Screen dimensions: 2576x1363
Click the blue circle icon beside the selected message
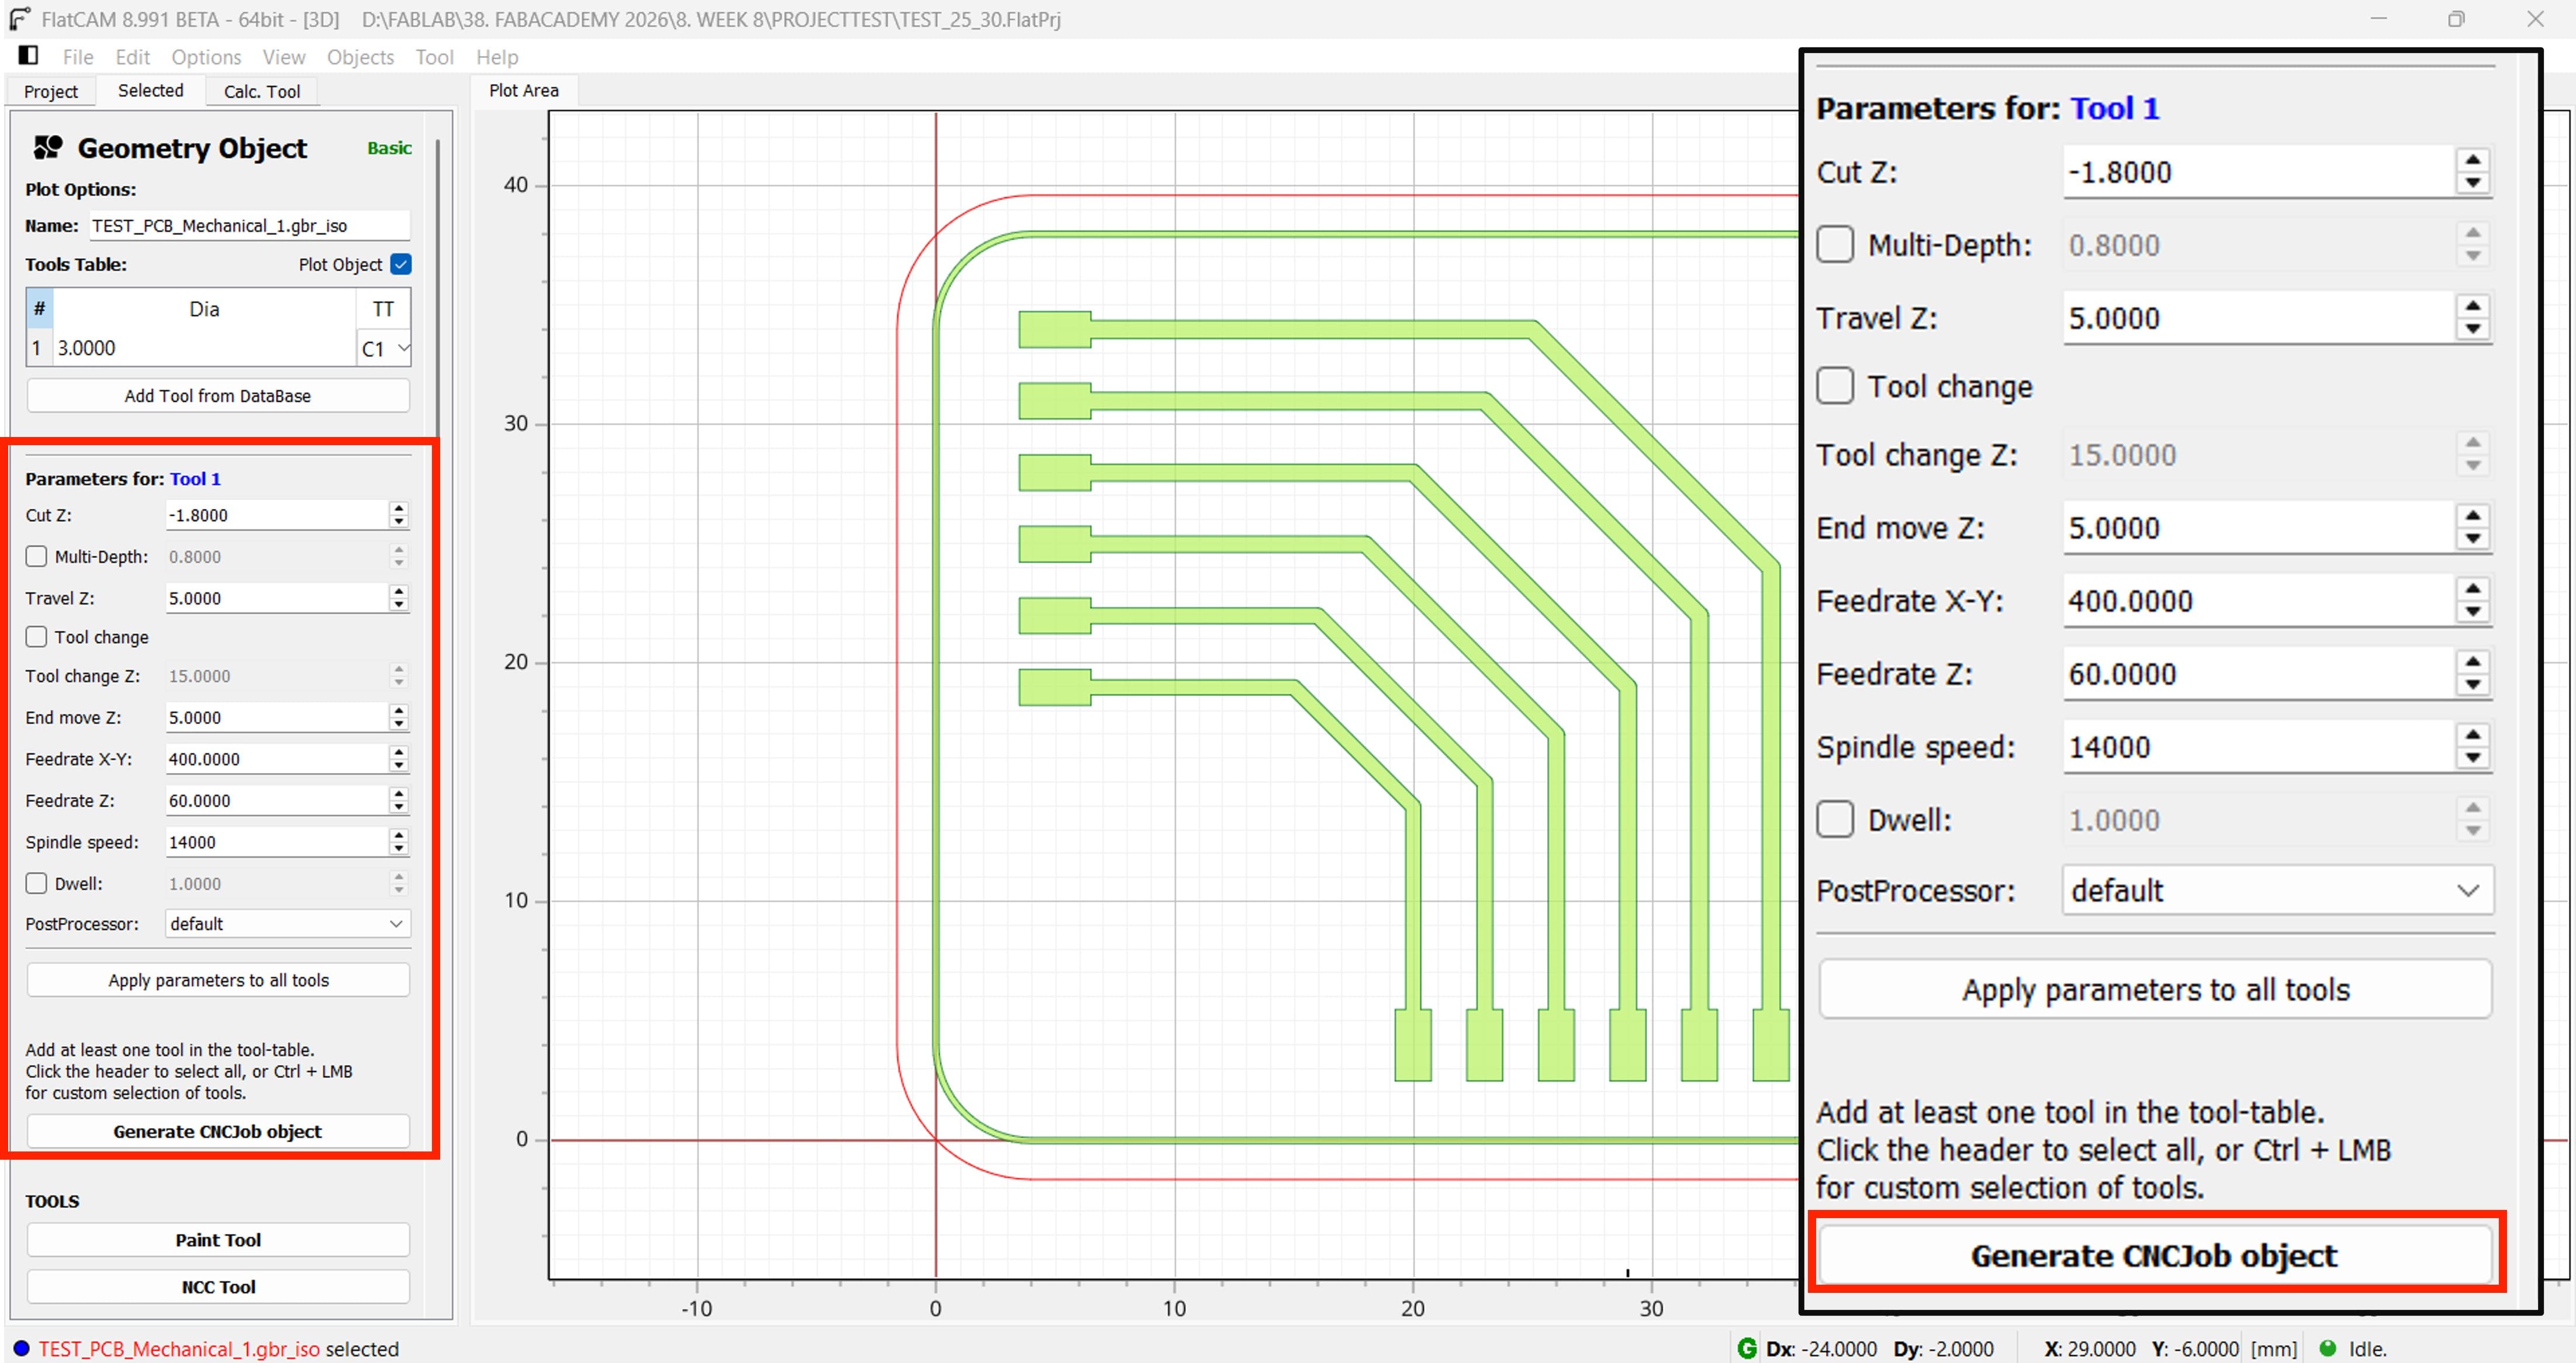[x=21, y=1348]
